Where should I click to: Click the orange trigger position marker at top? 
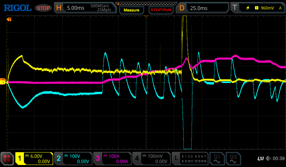(x=146, y=17)
